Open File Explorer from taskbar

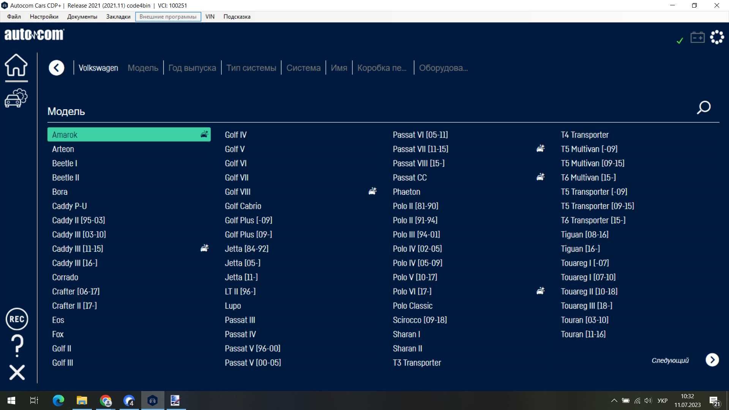[x=82, y=401]
